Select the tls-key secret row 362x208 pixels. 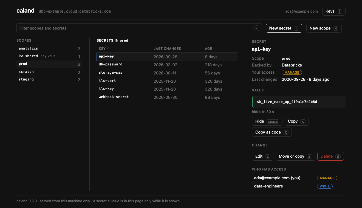pyautogui.click(x=167, y=89)
